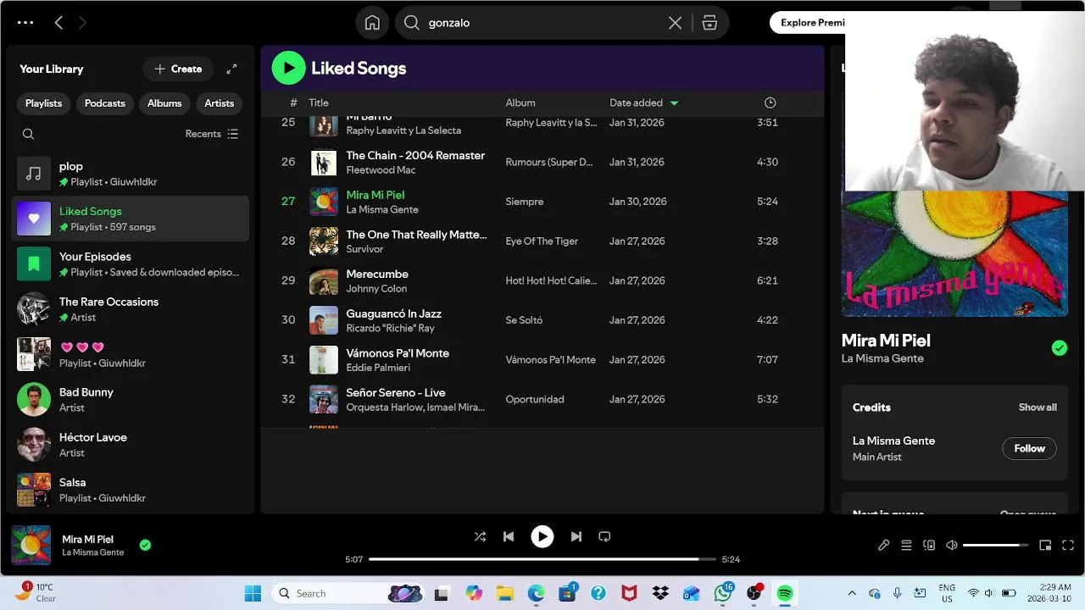Screen dimensions: 1085x610
Task: Open the play queue icon
Action: (906, 546)
